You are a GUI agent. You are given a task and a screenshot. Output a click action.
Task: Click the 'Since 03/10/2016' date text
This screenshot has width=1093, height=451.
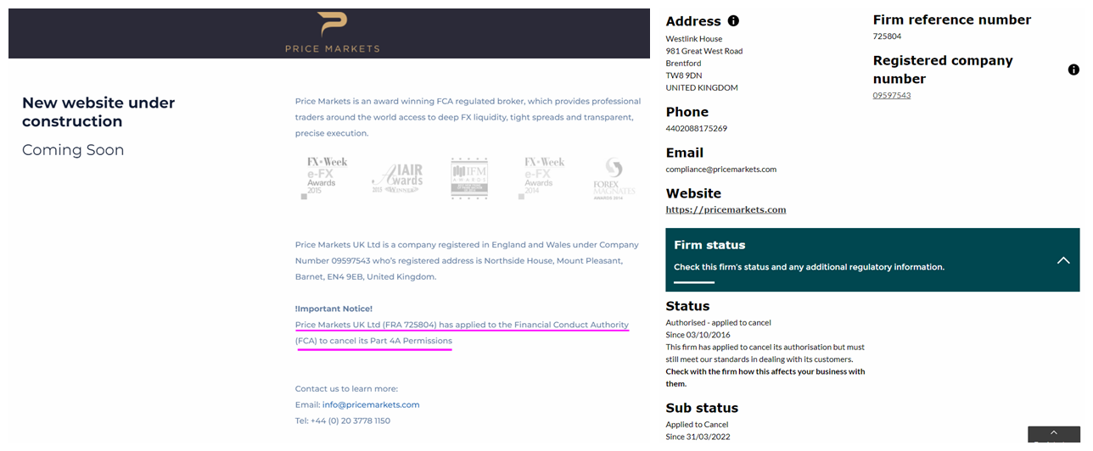[x=698, y=335]
